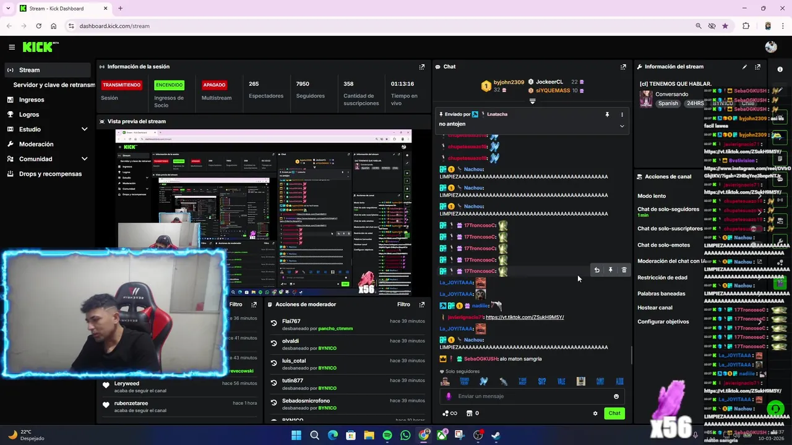Screen dimensions: 792x445
Task: Click the stream preview thumbnail
Action: 264,212
